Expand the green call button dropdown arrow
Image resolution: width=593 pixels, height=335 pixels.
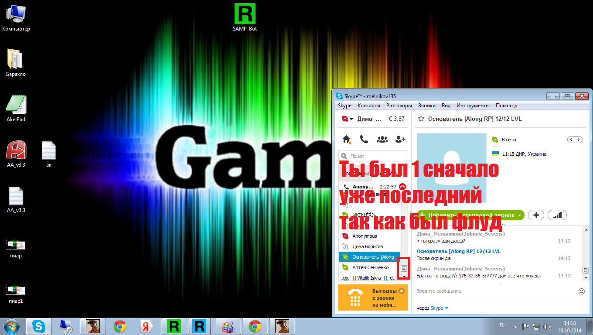pyautogui.click(x=520, y=215)
